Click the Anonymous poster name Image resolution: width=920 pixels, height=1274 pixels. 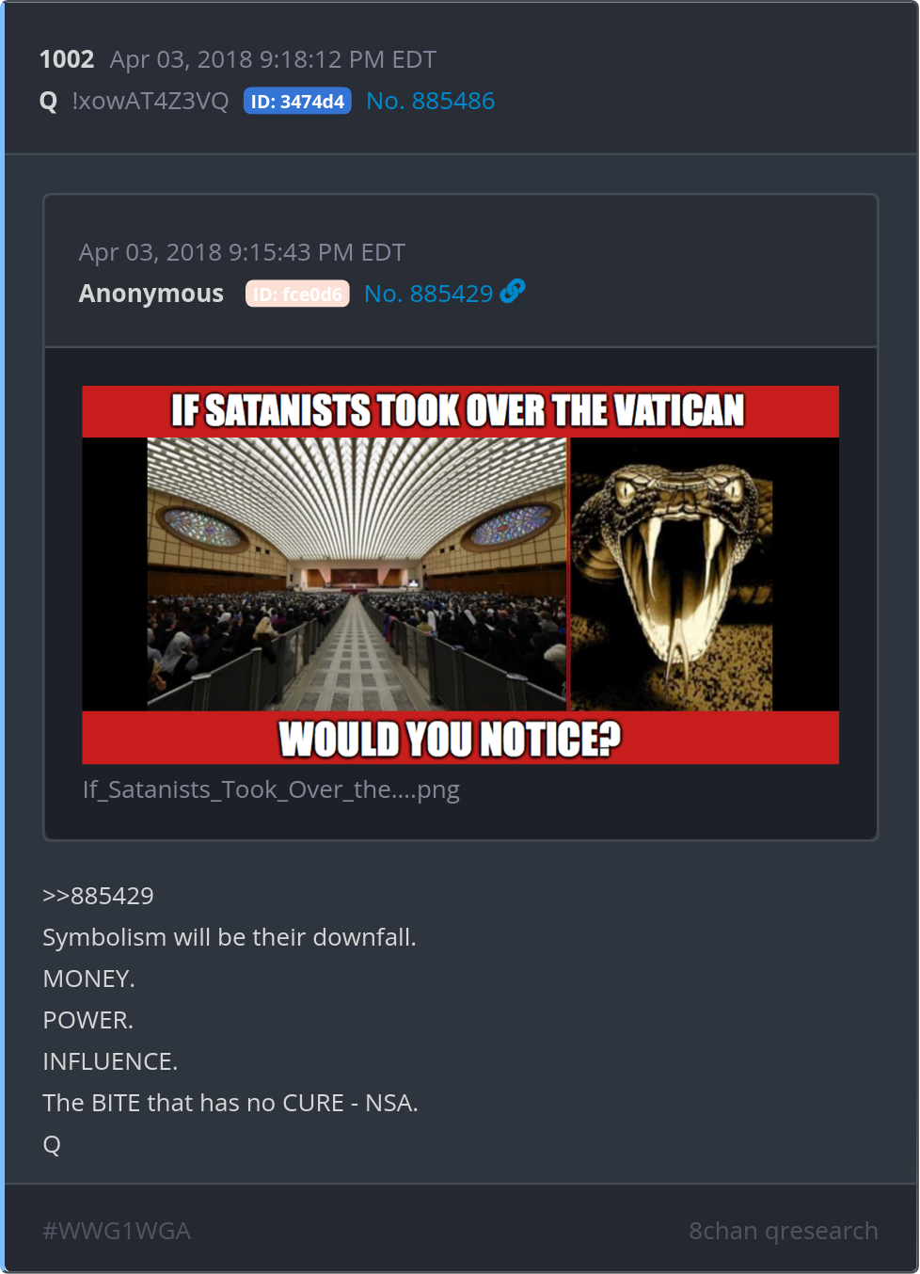pos(151,294)
